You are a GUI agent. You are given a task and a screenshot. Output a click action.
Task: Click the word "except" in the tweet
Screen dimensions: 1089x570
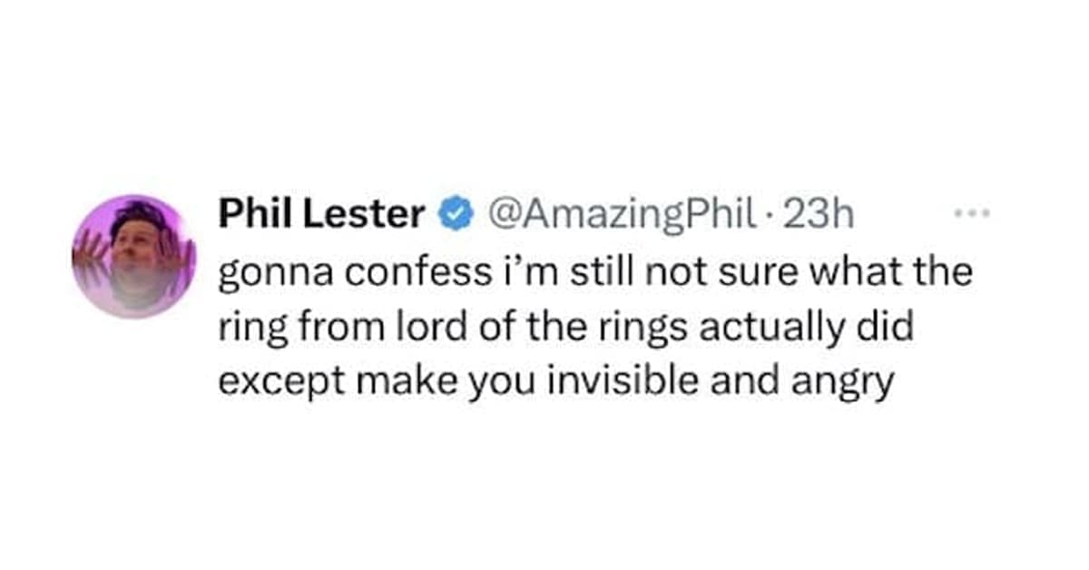click(x=273, y=382)
